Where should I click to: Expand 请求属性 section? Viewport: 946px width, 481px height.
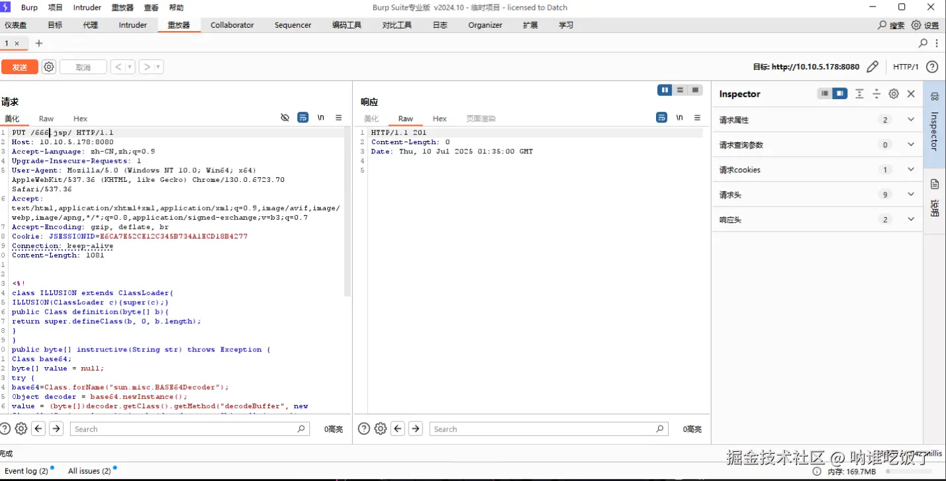tap(818, 120)
